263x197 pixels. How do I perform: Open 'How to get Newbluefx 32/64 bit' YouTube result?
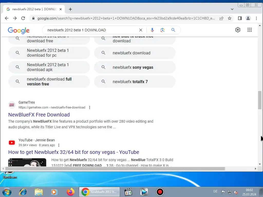74,152
